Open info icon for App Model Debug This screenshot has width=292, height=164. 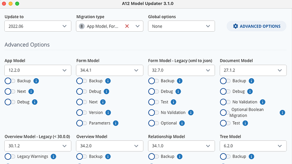35,102
